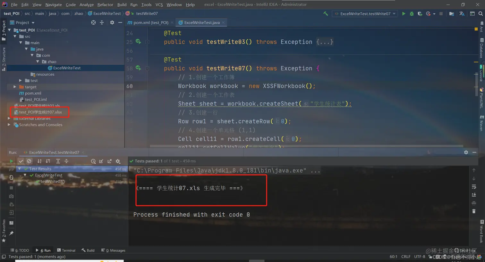Open the Messages tool window button
Image resolution: width=485 pixels, height=262 pixels.
click(x=113, y=250)
